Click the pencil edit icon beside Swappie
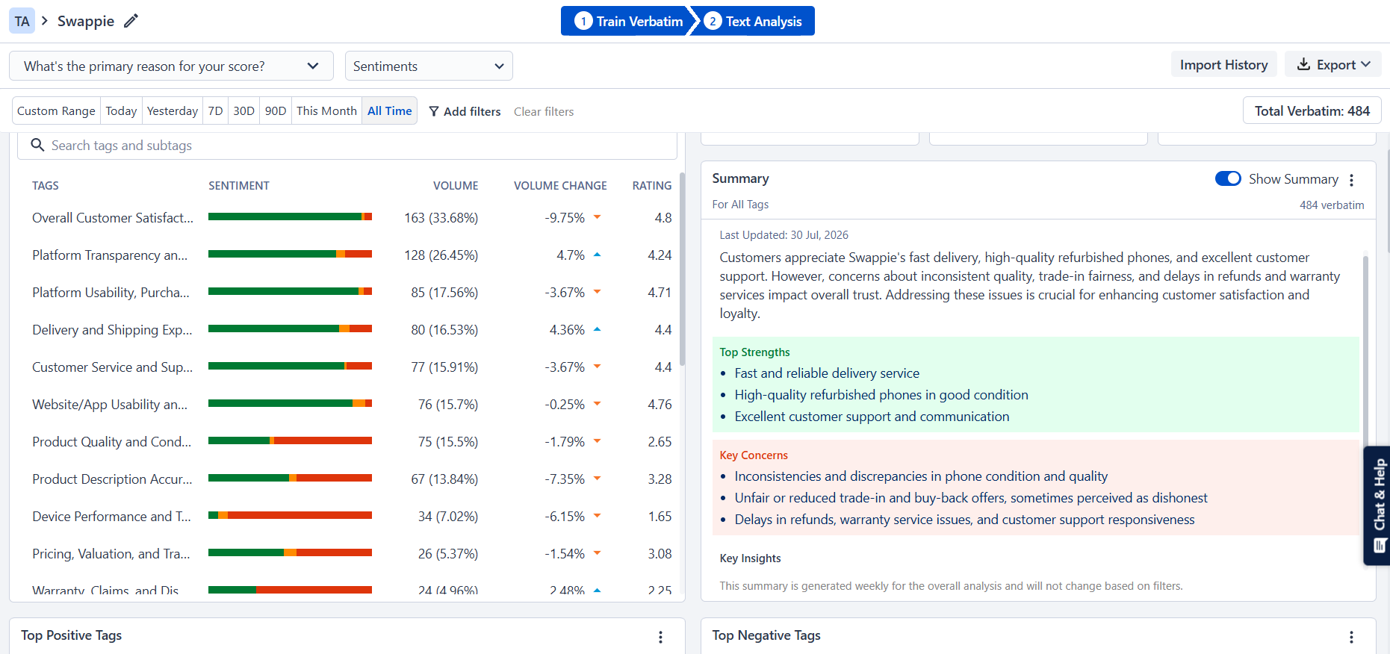 [x=131, y=21]
